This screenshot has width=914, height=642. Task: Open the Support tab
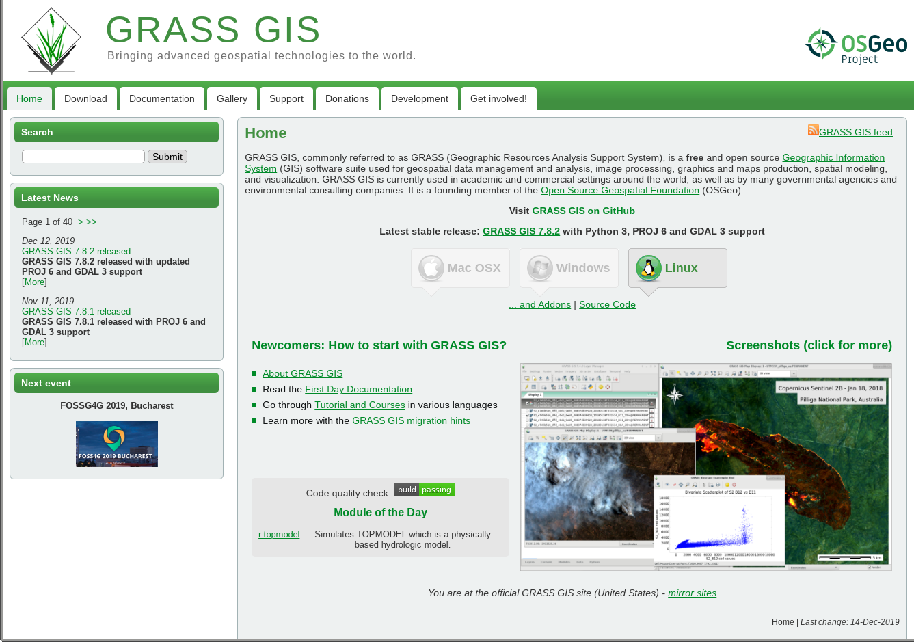tap(286, 98)
